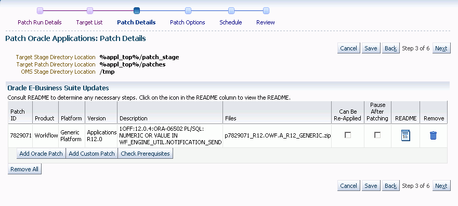Image resolution: width=458 pixels, height=206 pixels.
Task: Click the bottom Next button
Action: point(441,186)
